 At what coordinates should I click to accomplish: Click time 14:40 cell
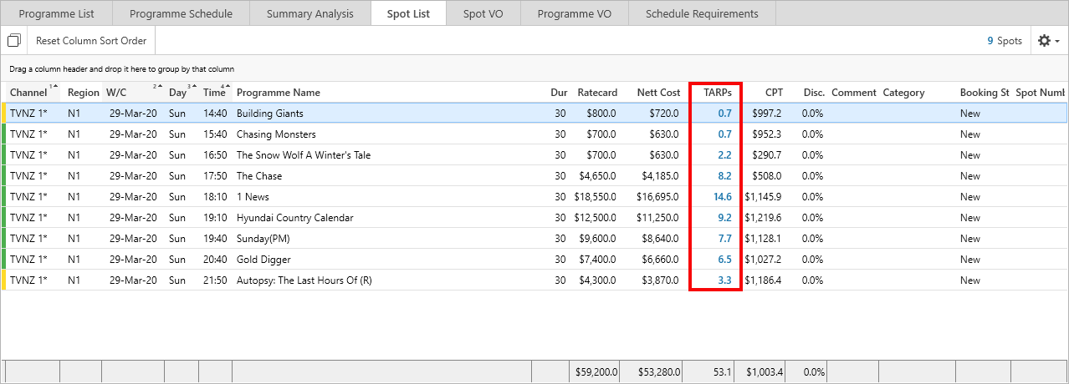click(x=215, y=114)
